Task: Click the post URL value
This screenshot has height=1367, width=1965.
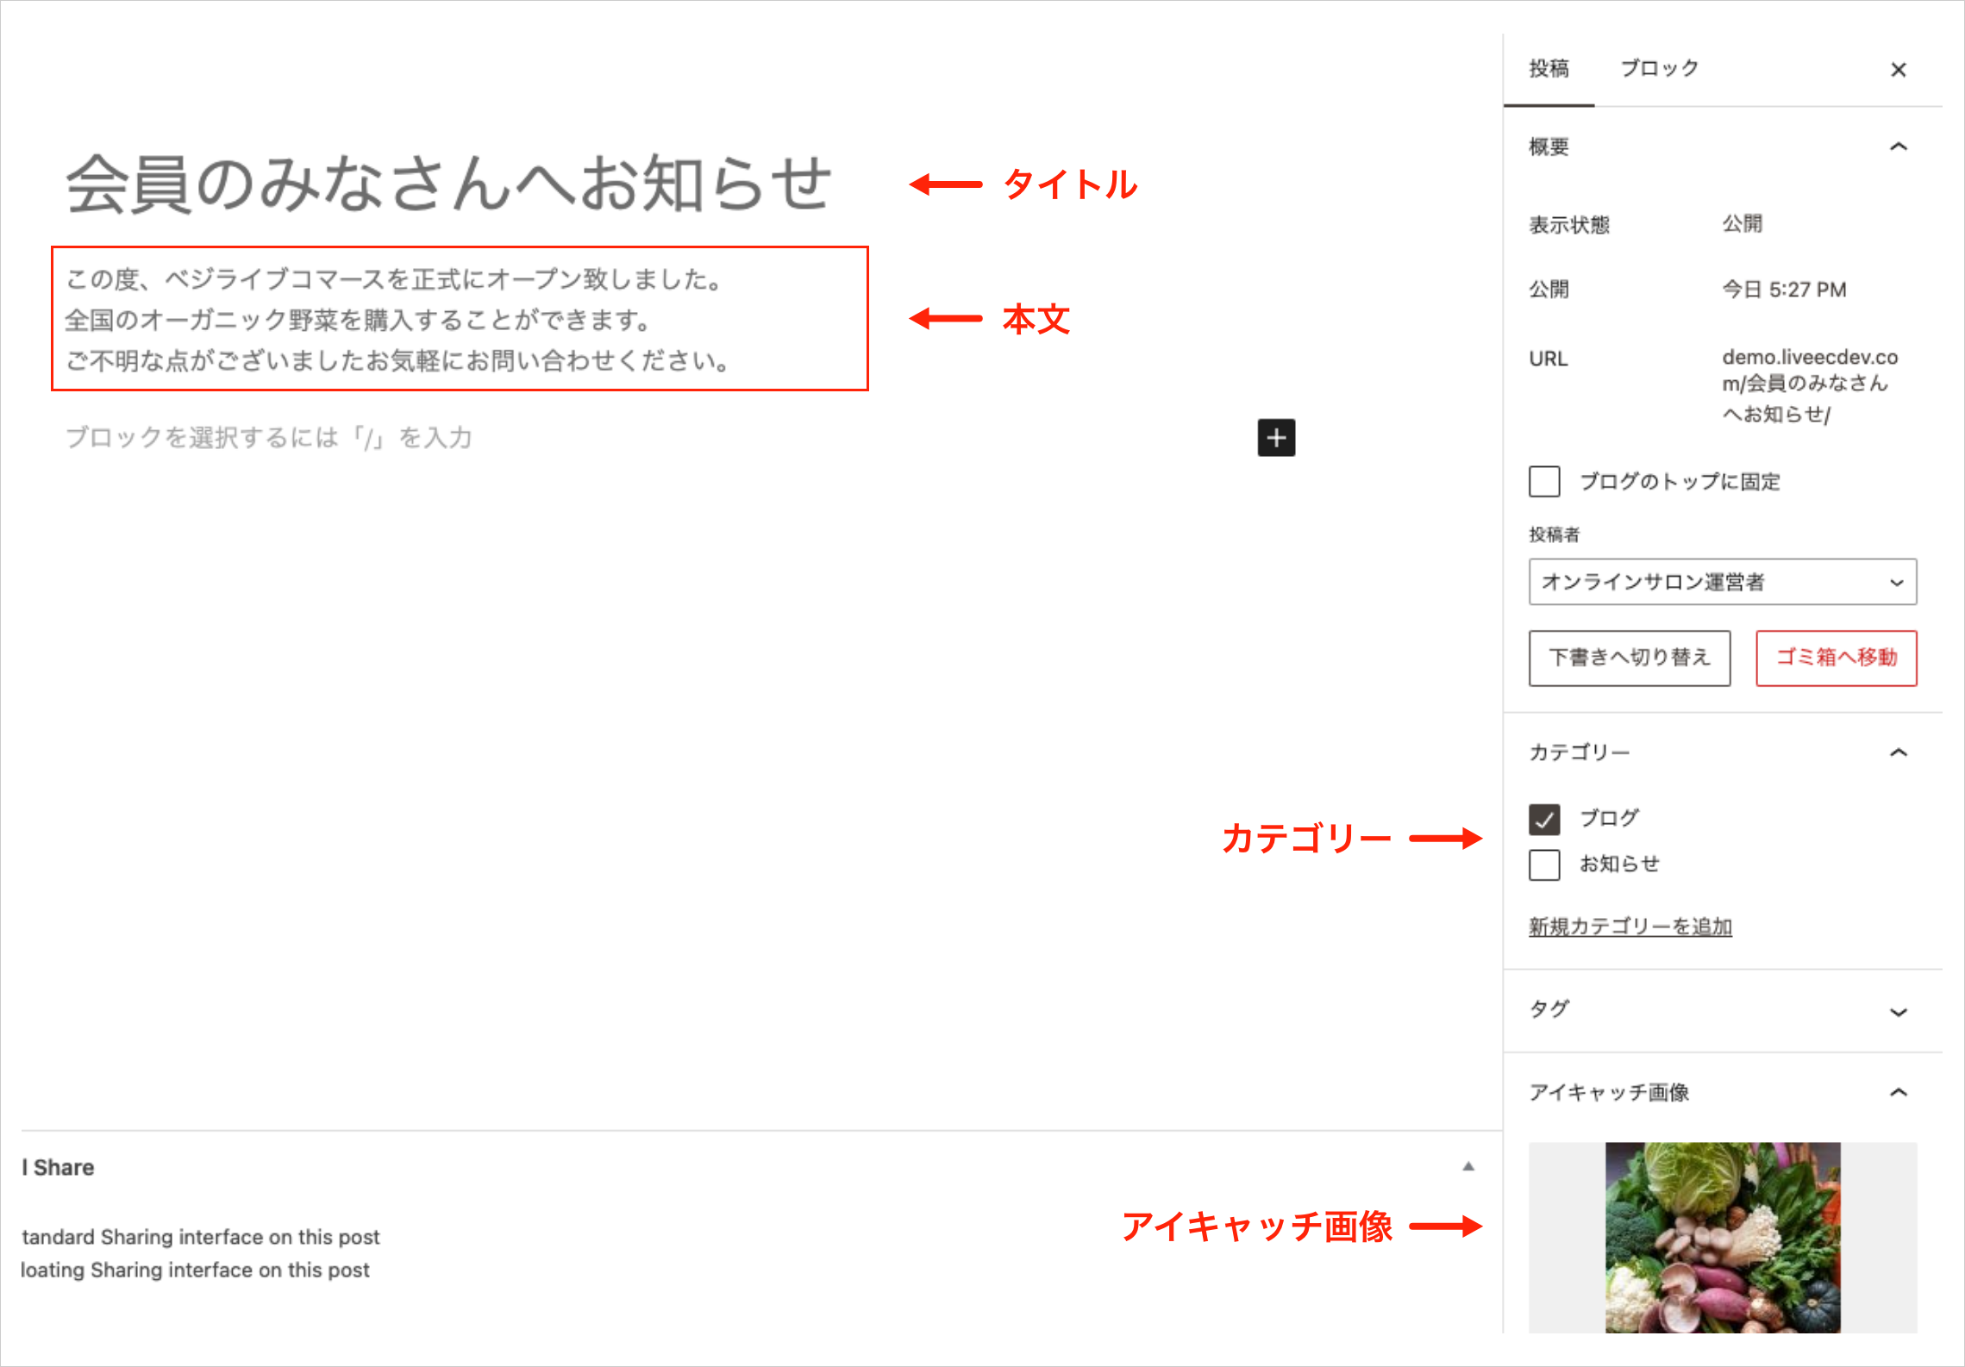Action: point(1807,385)
